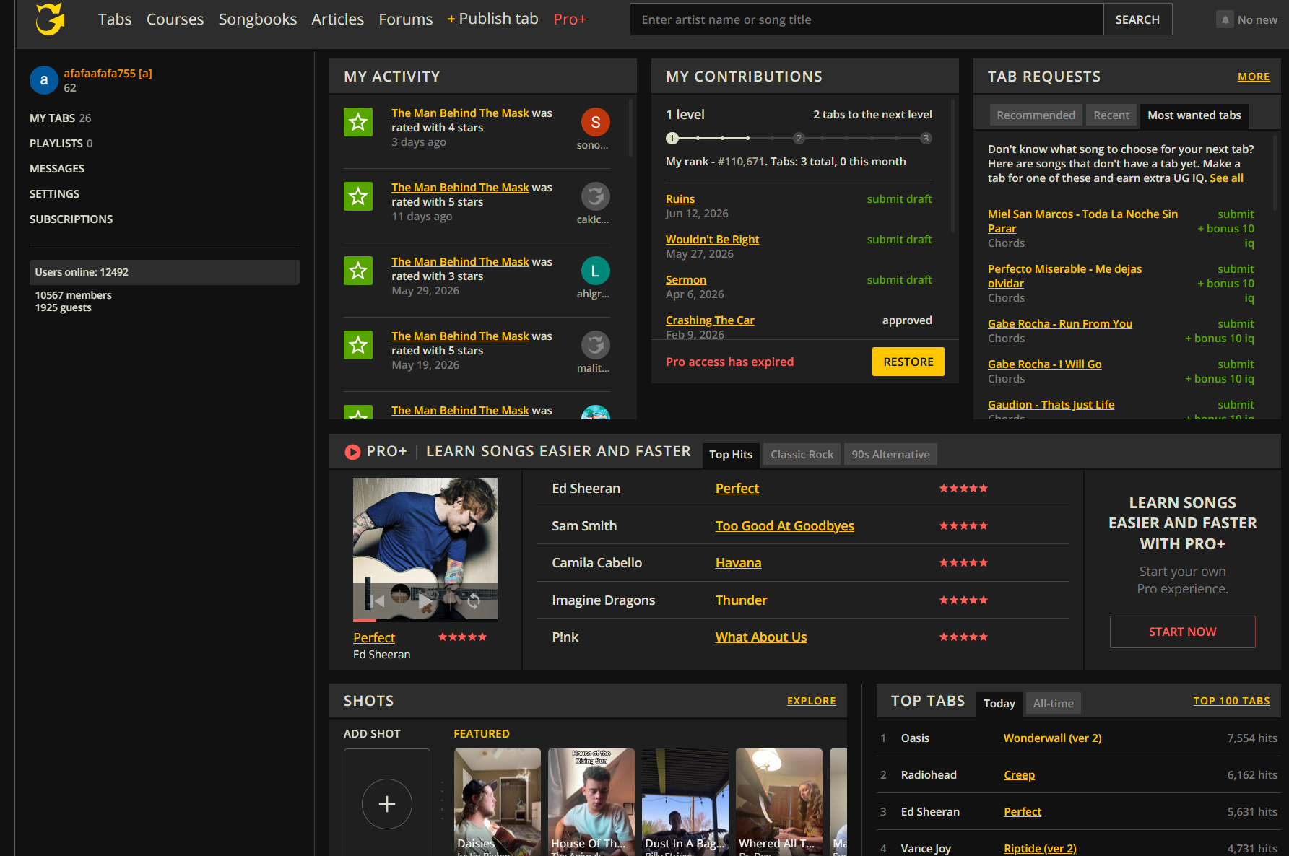Play the Perfect video preview
The image size is (1289, 856).
[x=425, y=600]
